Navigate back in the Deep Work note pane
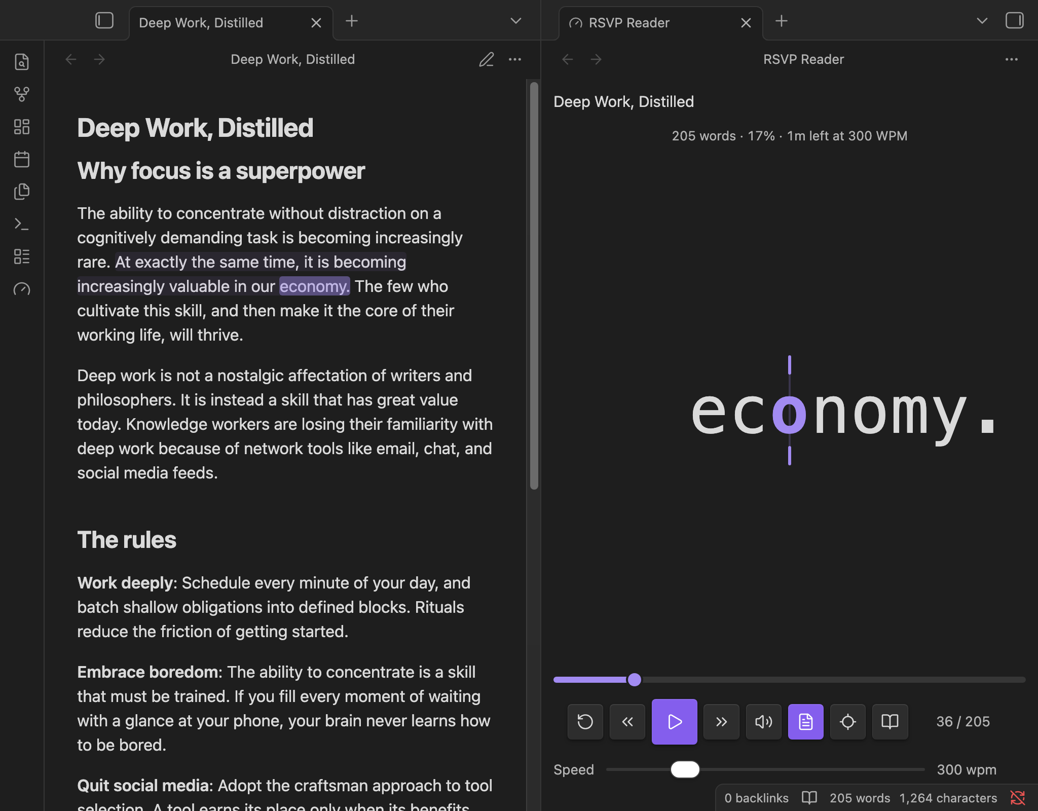The height and width of the screenshot is (811, 1038). pos(71,59)
